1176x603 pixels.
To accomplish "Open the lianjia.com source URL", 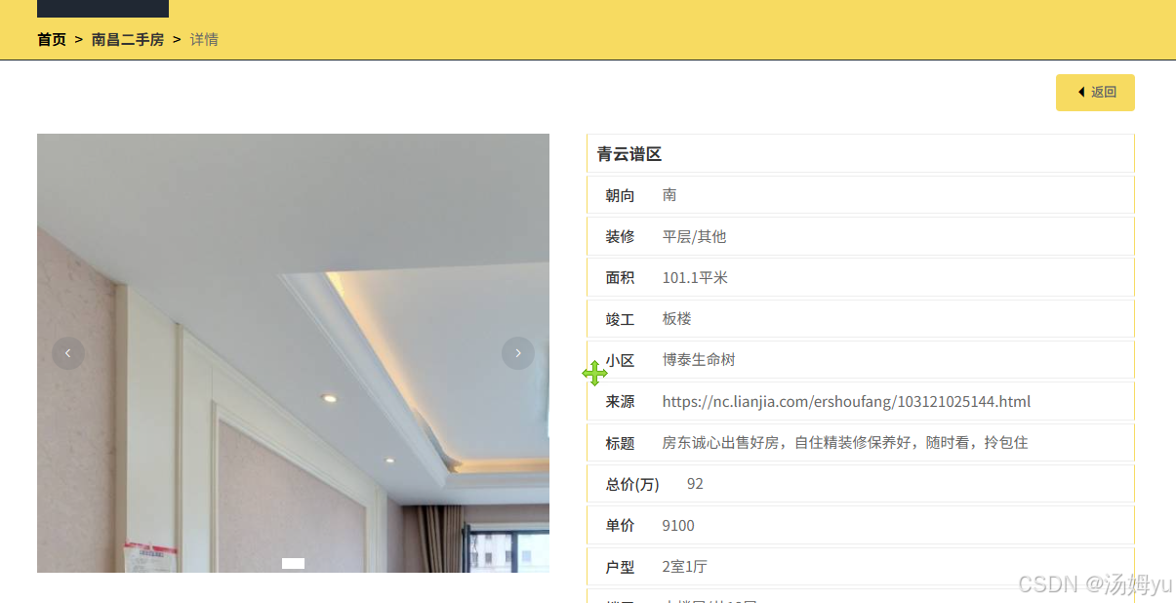I will pos(846,402).
